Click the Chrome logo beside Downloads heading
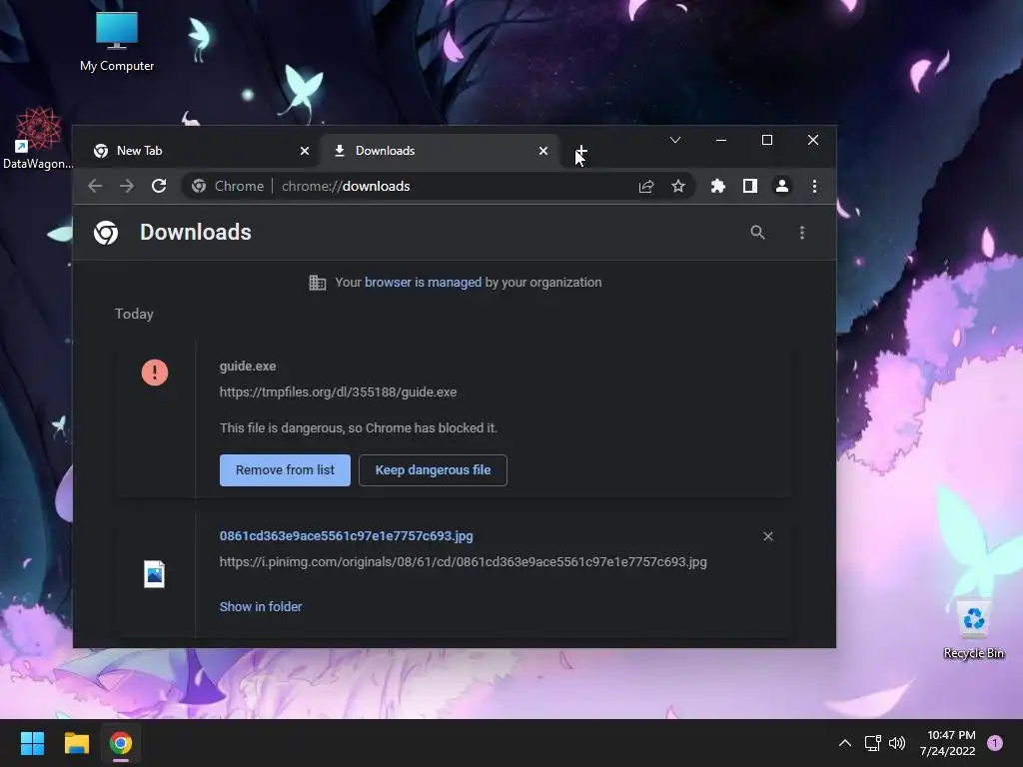Image resolution: width=1023 pixels, height=767 pixels. (x=106, y=232)
